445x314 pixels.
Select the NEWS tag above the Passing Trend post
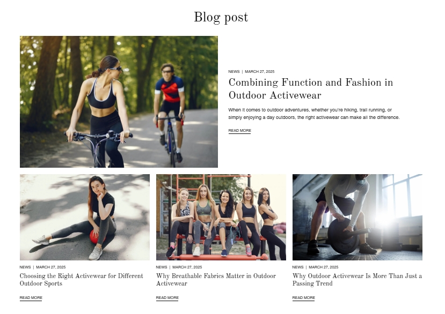[298, 267]
